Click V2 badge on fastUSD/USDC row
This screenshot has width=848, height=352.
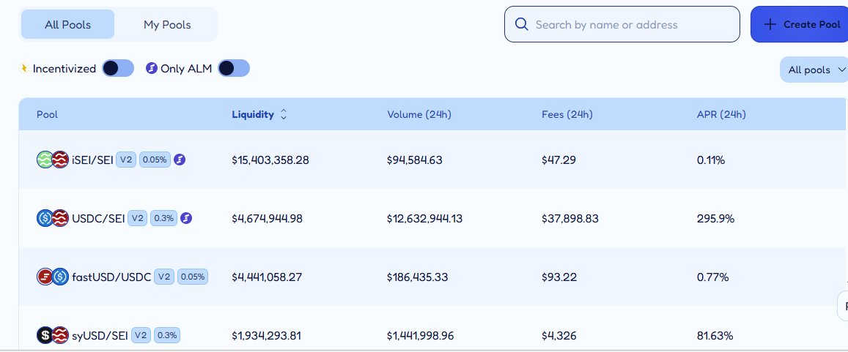click(164, 277)
